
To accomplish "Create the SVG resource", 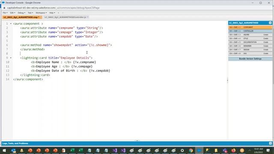I will pos(266,53).
